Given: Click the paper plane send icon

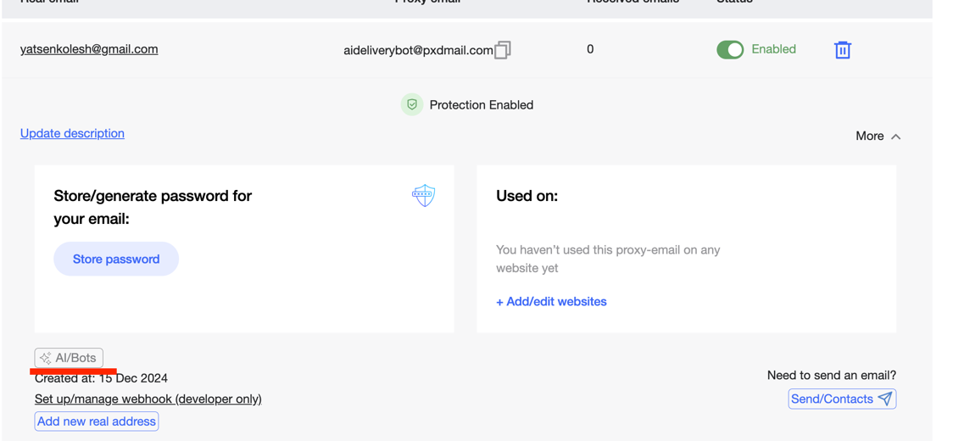Looking at the screenshot, I should tap(885, 399).
